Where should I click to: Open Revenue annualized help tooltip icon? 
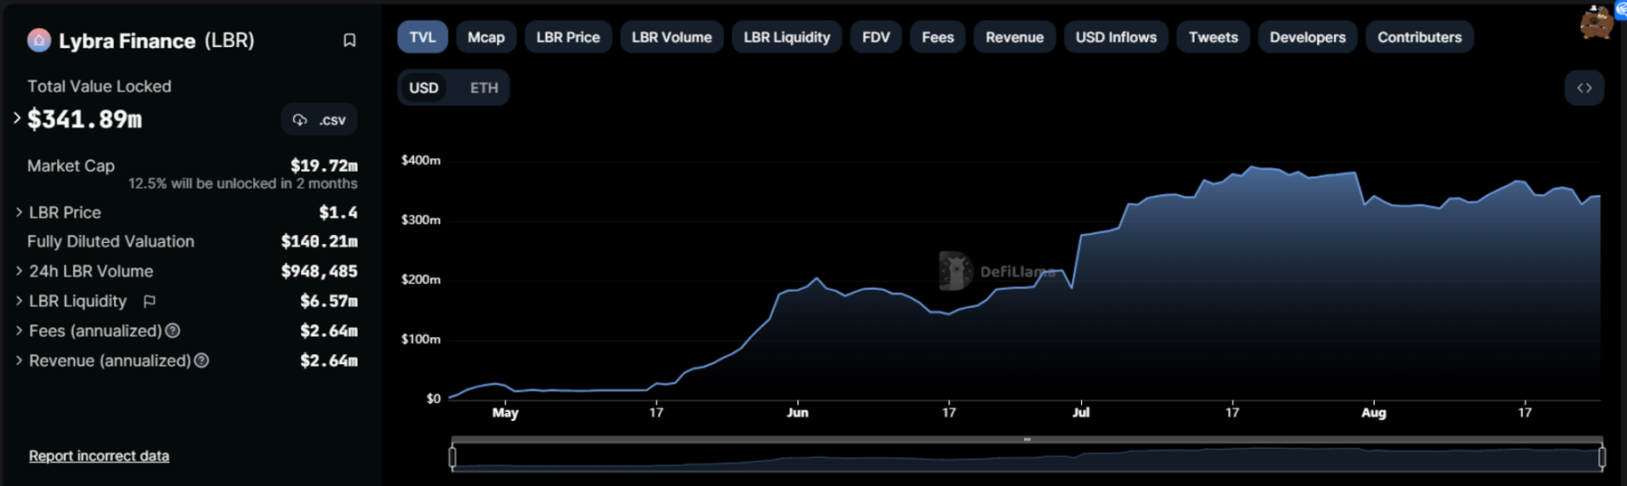[202, 360]
